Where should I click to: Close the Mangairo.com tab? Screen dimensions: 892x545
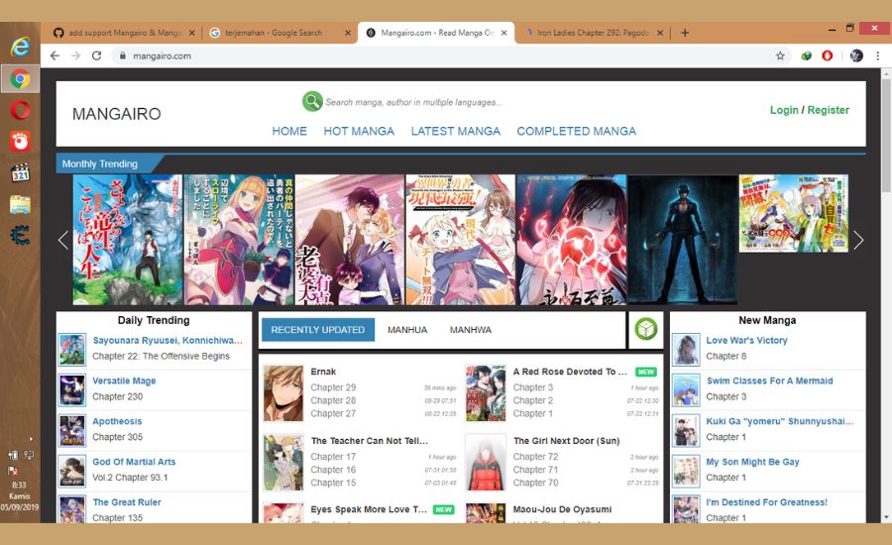(504, 33)
